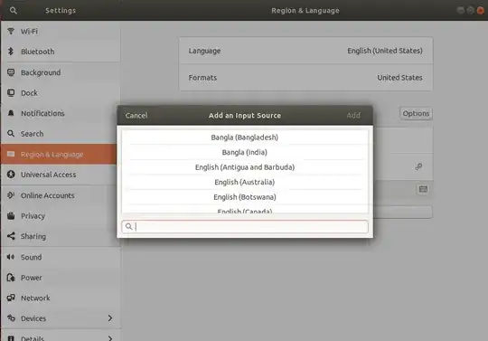Open the Wi-Fi settings icon
The image size is (488, 341).
pos(11,31)
